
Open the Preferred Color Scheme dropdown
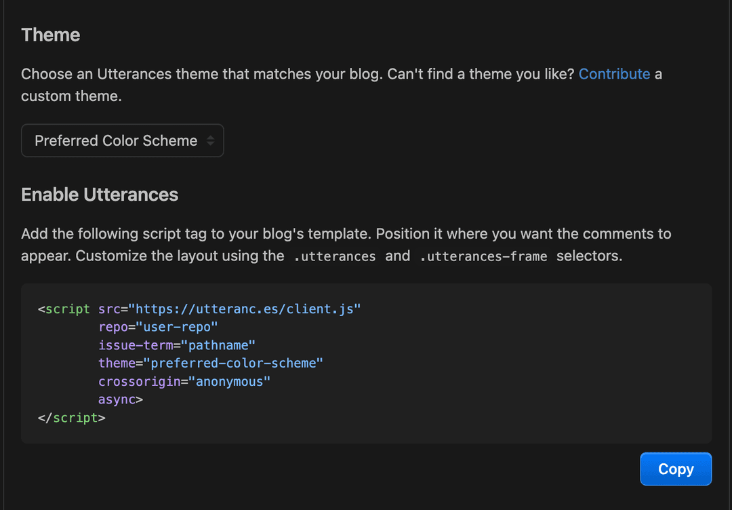122,140
